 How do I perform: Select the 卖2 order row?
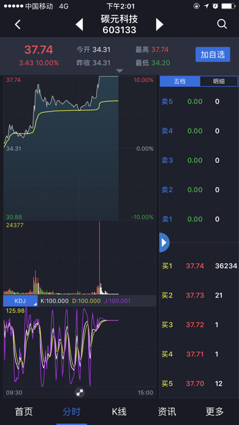pyautogui.click(x=199, y=190)
